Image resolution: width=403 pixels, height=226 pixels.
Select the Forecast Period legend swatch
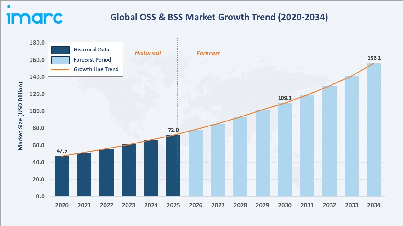coord(60,60)
